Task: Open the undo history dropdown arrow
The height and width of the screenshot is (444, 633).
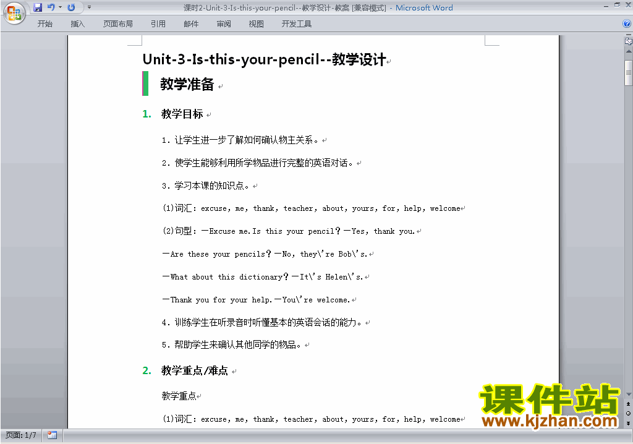Action: (x=60, y=7)
